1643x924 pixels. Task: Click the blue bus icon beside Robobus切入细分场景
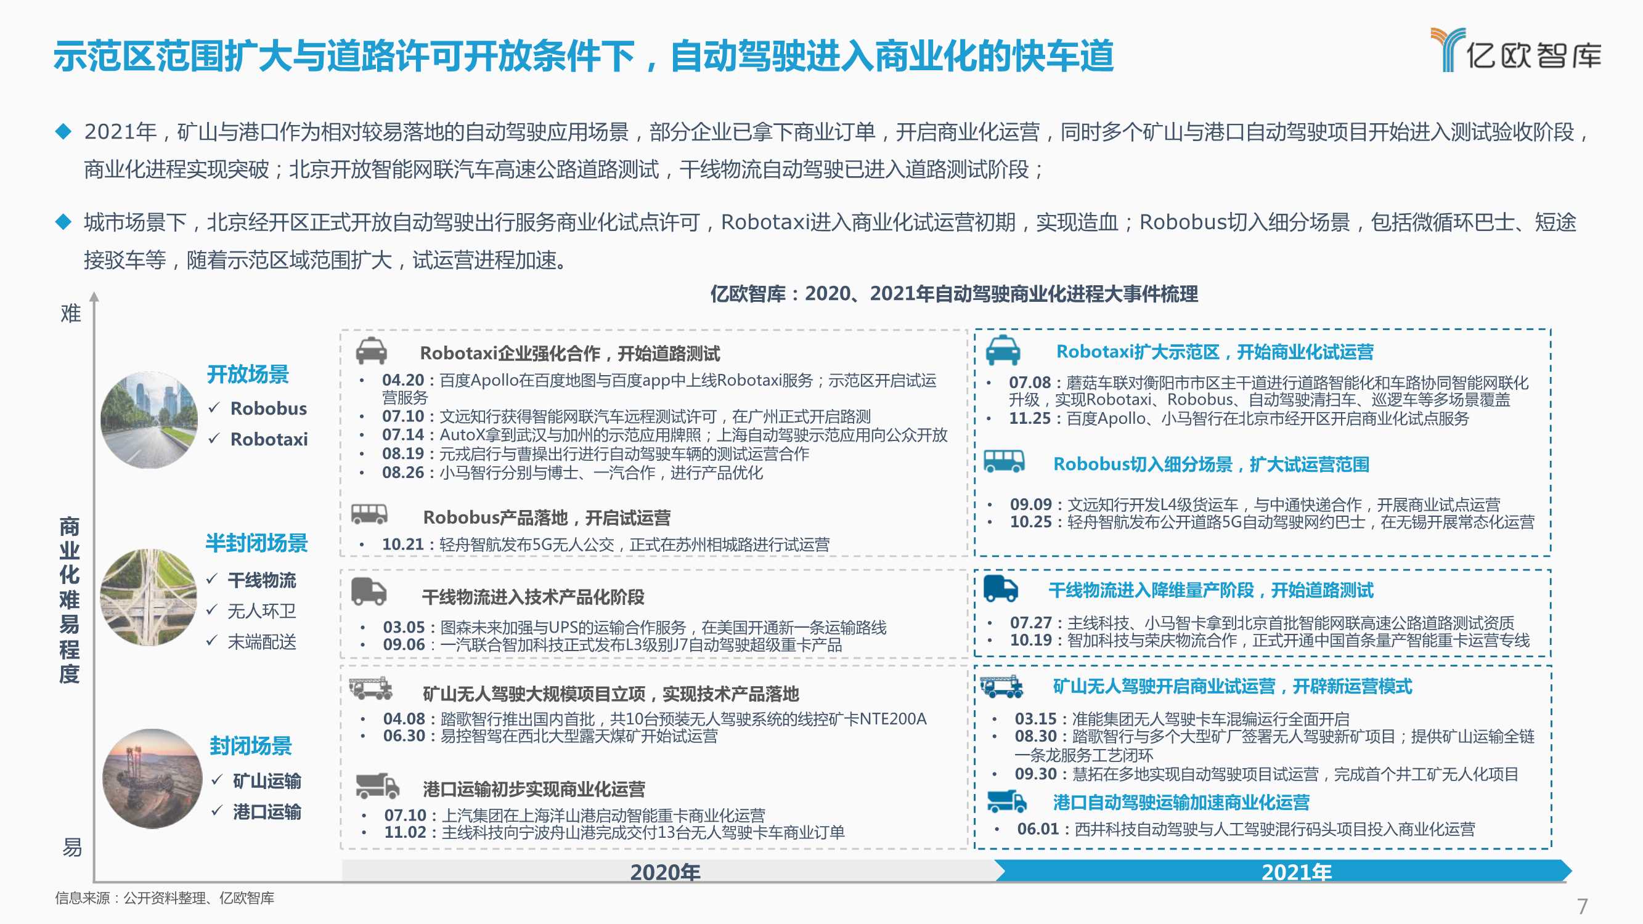(x=1004, y=460)
